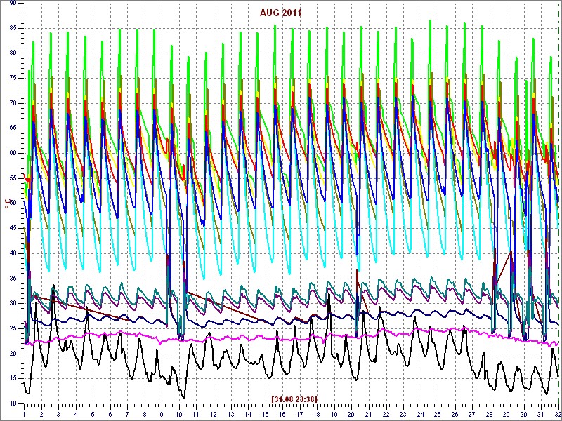
Task: Click day "9" on the date axis
Action: (162, 414)
